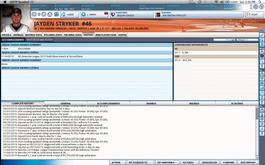Viewport: 265px width, 165px height.
Task: Click the dollar sign finances icon in the sidebar
Action: tap(262, 129)
